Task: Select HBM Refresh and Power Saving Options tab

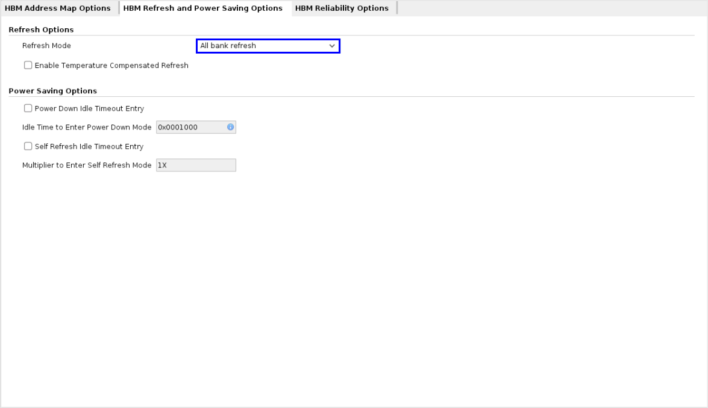Action: click(x=202, y=8)
